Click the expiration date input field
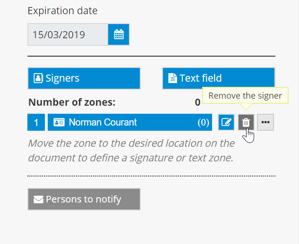This screenshot has width=299, height=244. (x=68, y=34)
